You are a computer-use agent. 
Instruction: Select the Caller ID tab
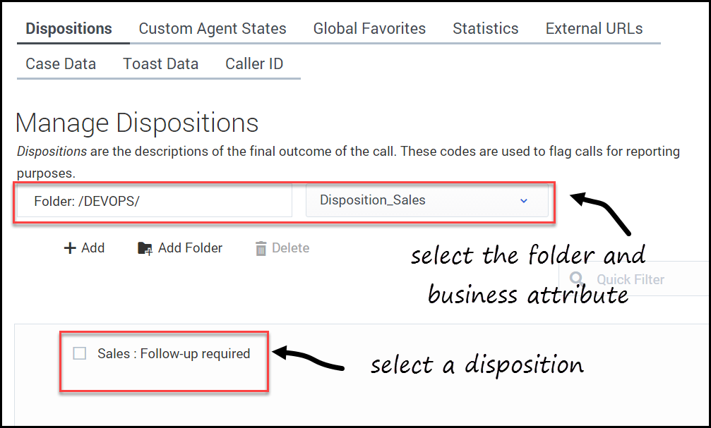coord(254,63)
